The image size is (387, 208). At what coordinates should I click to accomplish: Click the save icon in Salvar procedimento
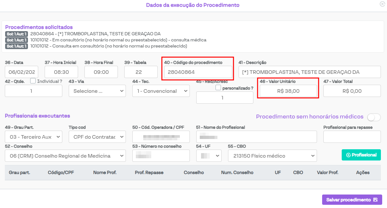tap(375, 200)
